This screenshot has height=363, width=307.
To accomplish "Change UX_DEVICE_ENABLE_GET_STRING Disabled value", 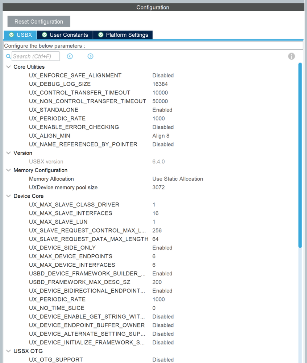I will [163, 317].
